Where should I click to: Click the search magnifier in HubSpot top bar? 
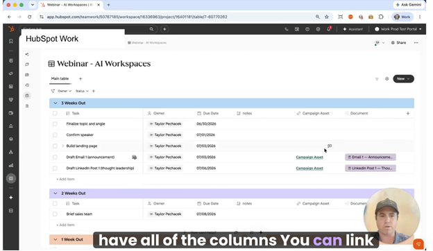click(x=151, y=29)
